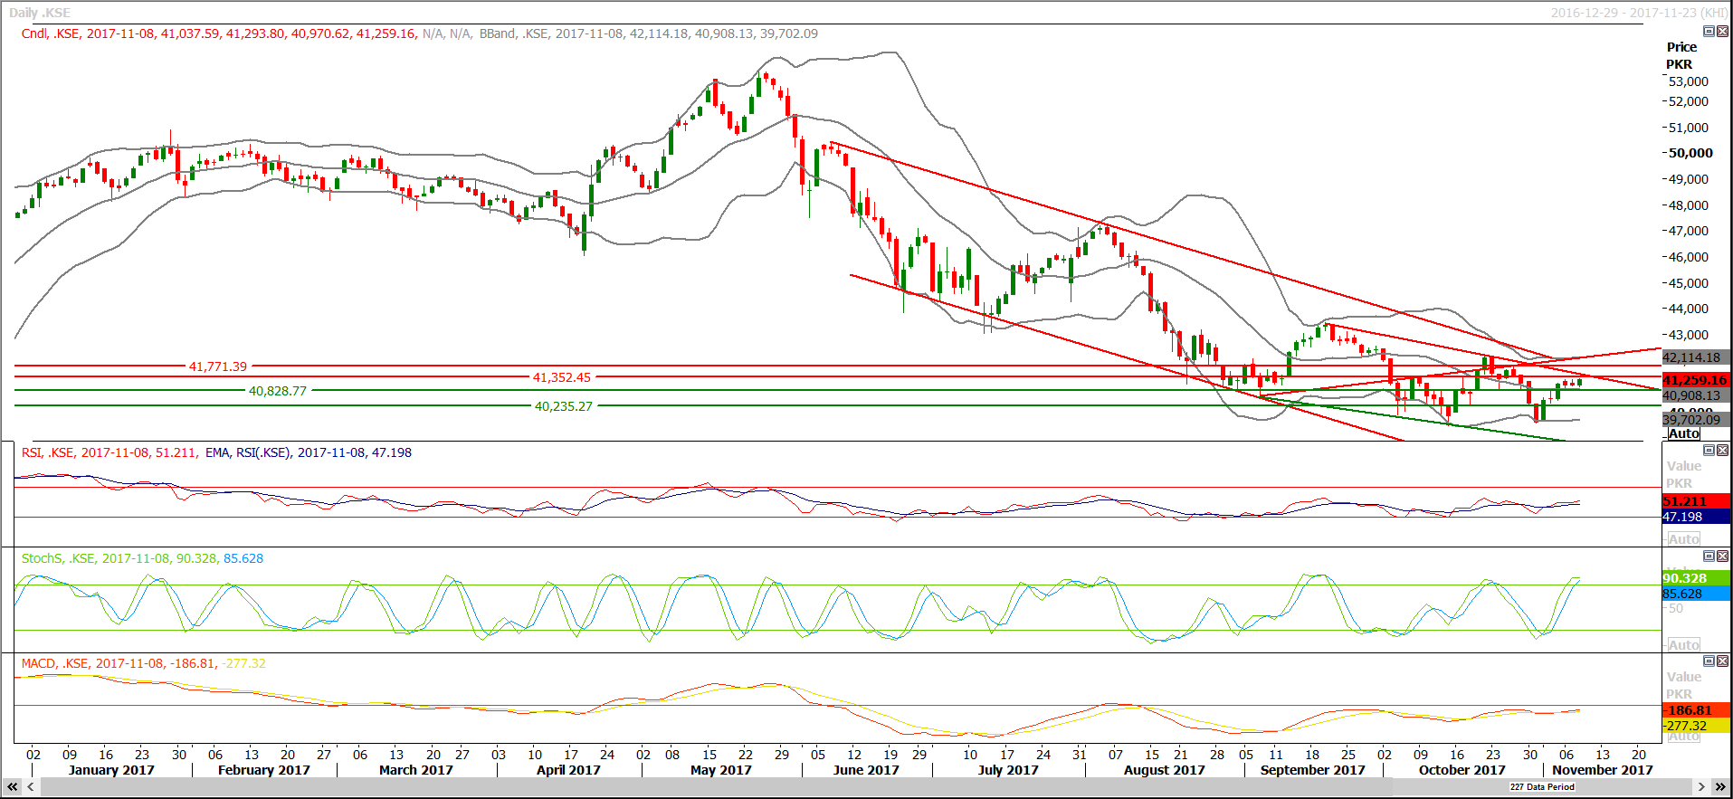Viewport: 1733px width, 799px height.
Task: Close the main price chart panel
Action: [1722, 32]
